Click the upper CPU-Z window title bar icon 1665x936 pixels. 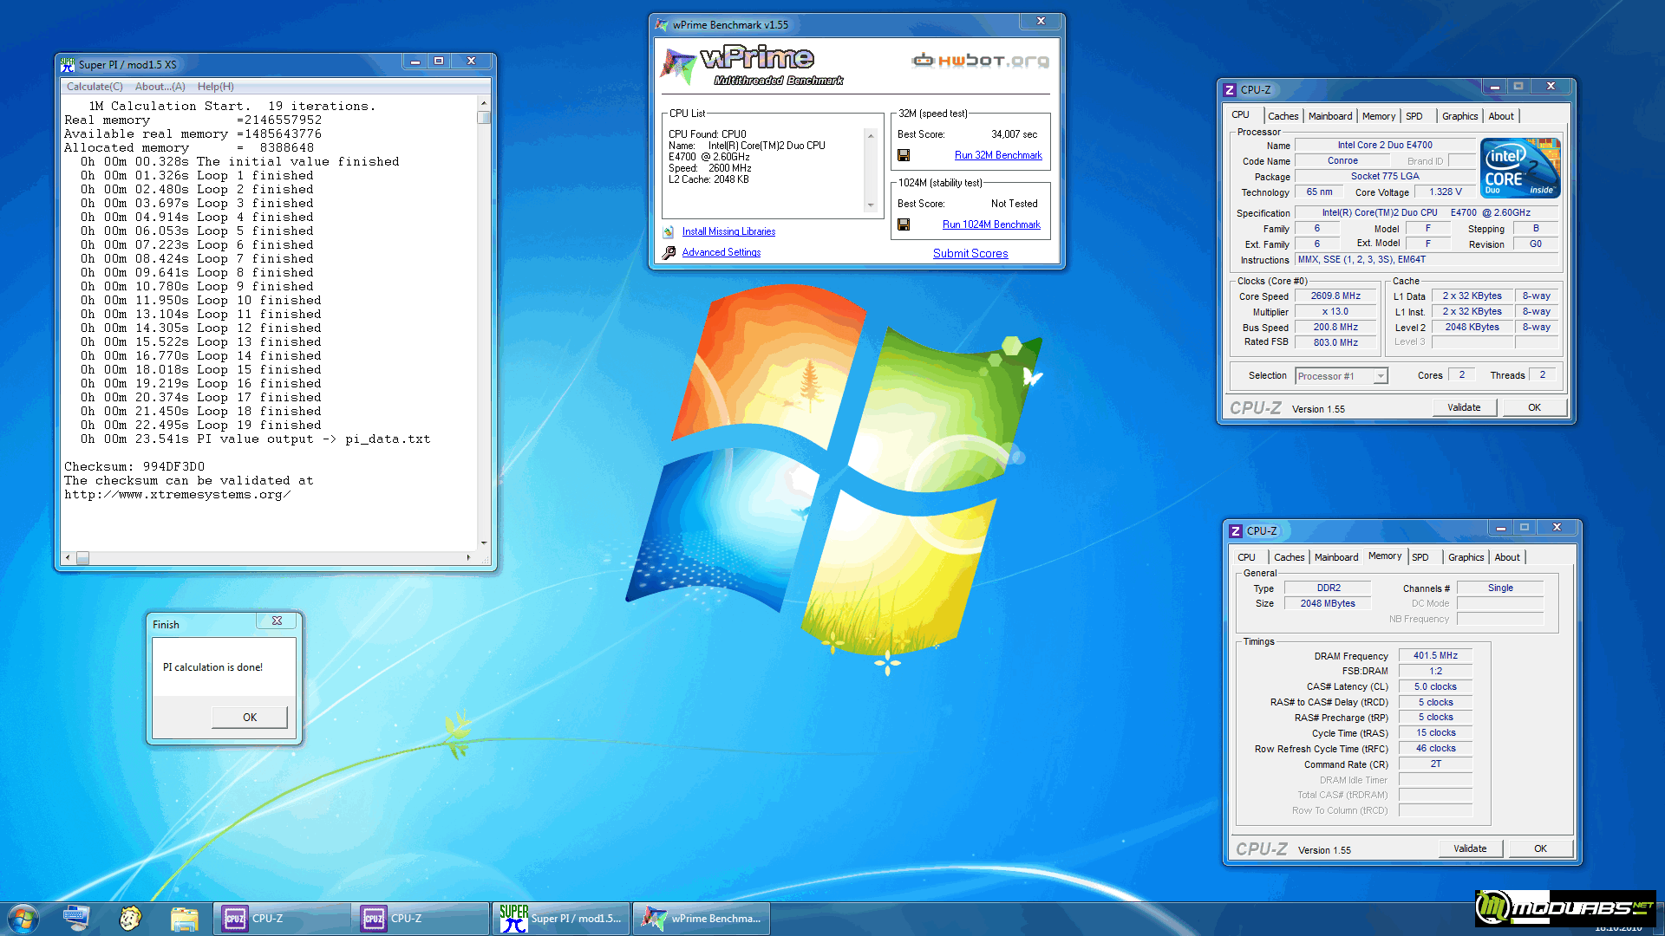1229,90
